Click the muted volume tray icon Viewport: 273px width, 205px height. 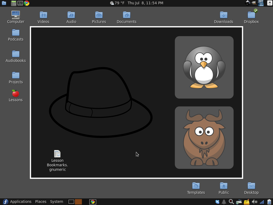coord(254,202)
